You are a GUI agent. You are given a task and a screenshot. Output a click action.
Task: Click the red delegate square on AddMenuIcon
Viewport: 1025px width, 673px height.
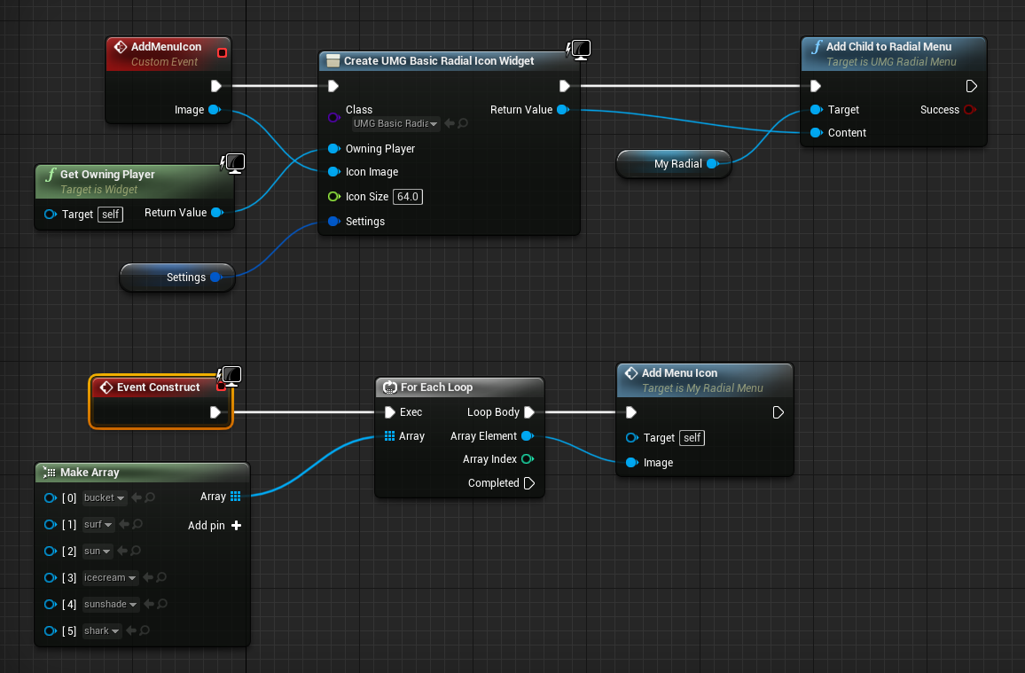click(223, 53)
